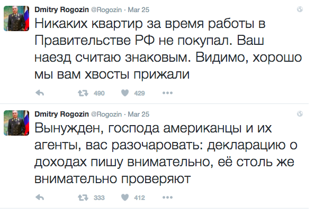Like the first tweet with 429 likes
The width and height of the screenshot is (314, 209).
[125, 93]
